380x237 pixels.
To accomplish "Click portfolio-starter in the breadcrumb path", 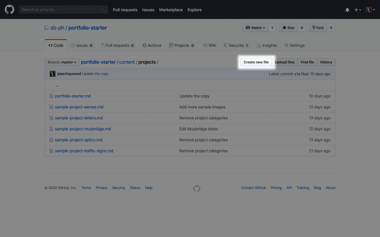I will click(98, 62).
